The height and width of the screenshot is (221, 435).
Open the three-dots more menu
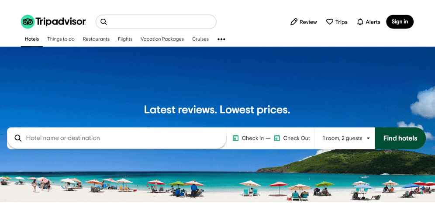coord(221,39)
